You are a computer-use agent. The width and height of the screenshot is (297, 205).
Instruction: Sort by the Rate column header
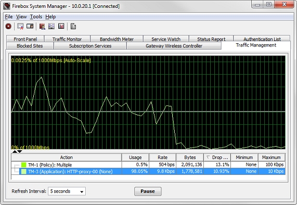[162, 158]
